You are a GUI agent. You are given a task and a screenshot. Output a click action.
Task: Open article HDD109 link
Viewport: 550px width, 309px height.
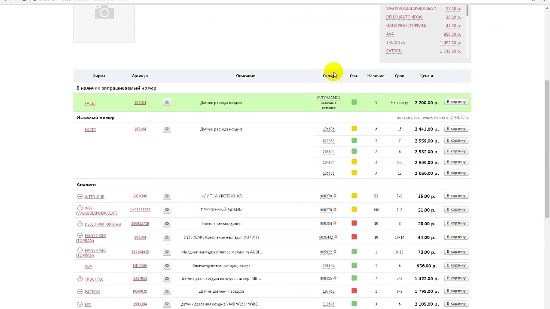coord(140,266)
